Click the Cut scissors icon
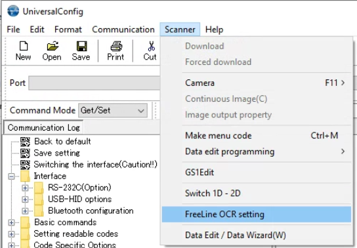Image resolution: width=357 pixels, height=248 pixels. tap(150, 46)
